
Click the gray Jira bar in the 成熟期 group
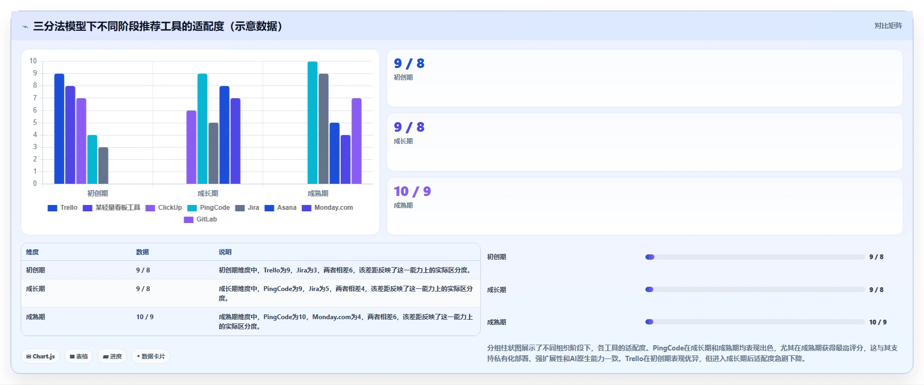click(323, 129)
